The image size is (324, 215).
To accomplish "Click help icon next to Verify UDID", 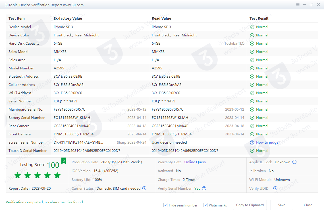I will (275, 188).
